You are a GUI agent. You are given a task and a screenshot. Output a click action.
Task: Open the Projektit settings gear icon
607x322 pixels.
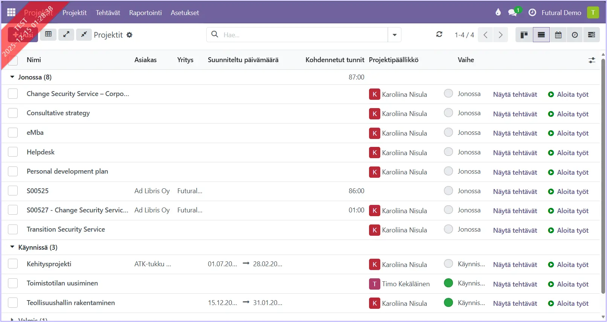point(130,35)
